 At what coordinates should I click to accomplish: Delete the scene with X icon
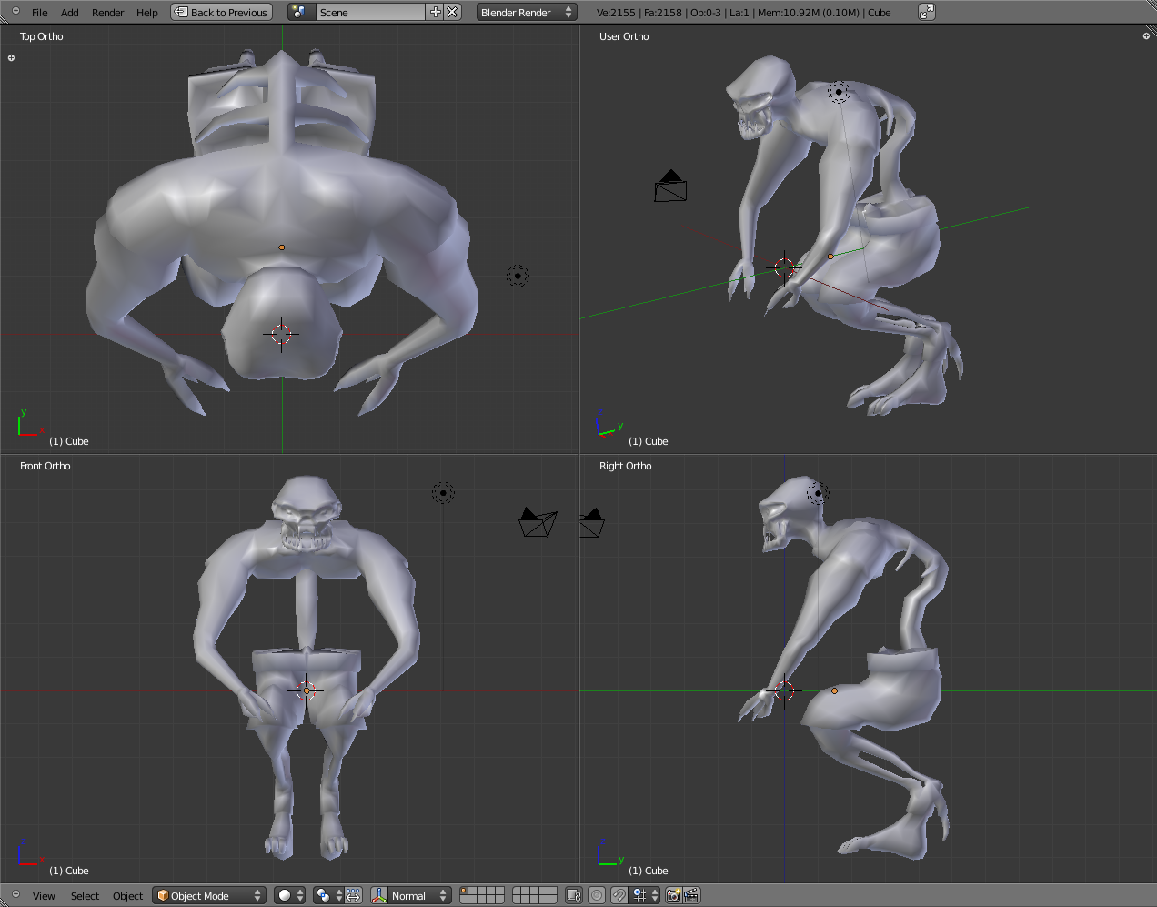(x=453, y=13)
